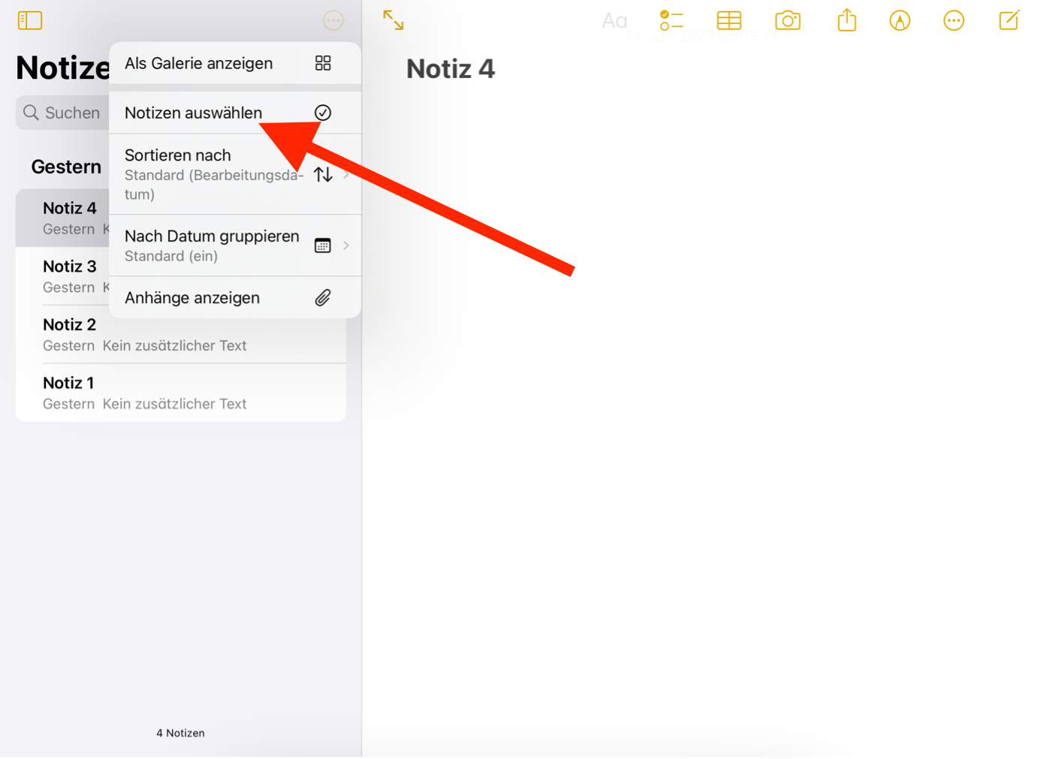Tap the share icon in toolbar
This screenshot has height=759, width=1044.
pyautogui.click(x=846, y=20)
